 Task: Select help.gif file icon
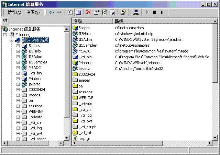coord(75,138)
